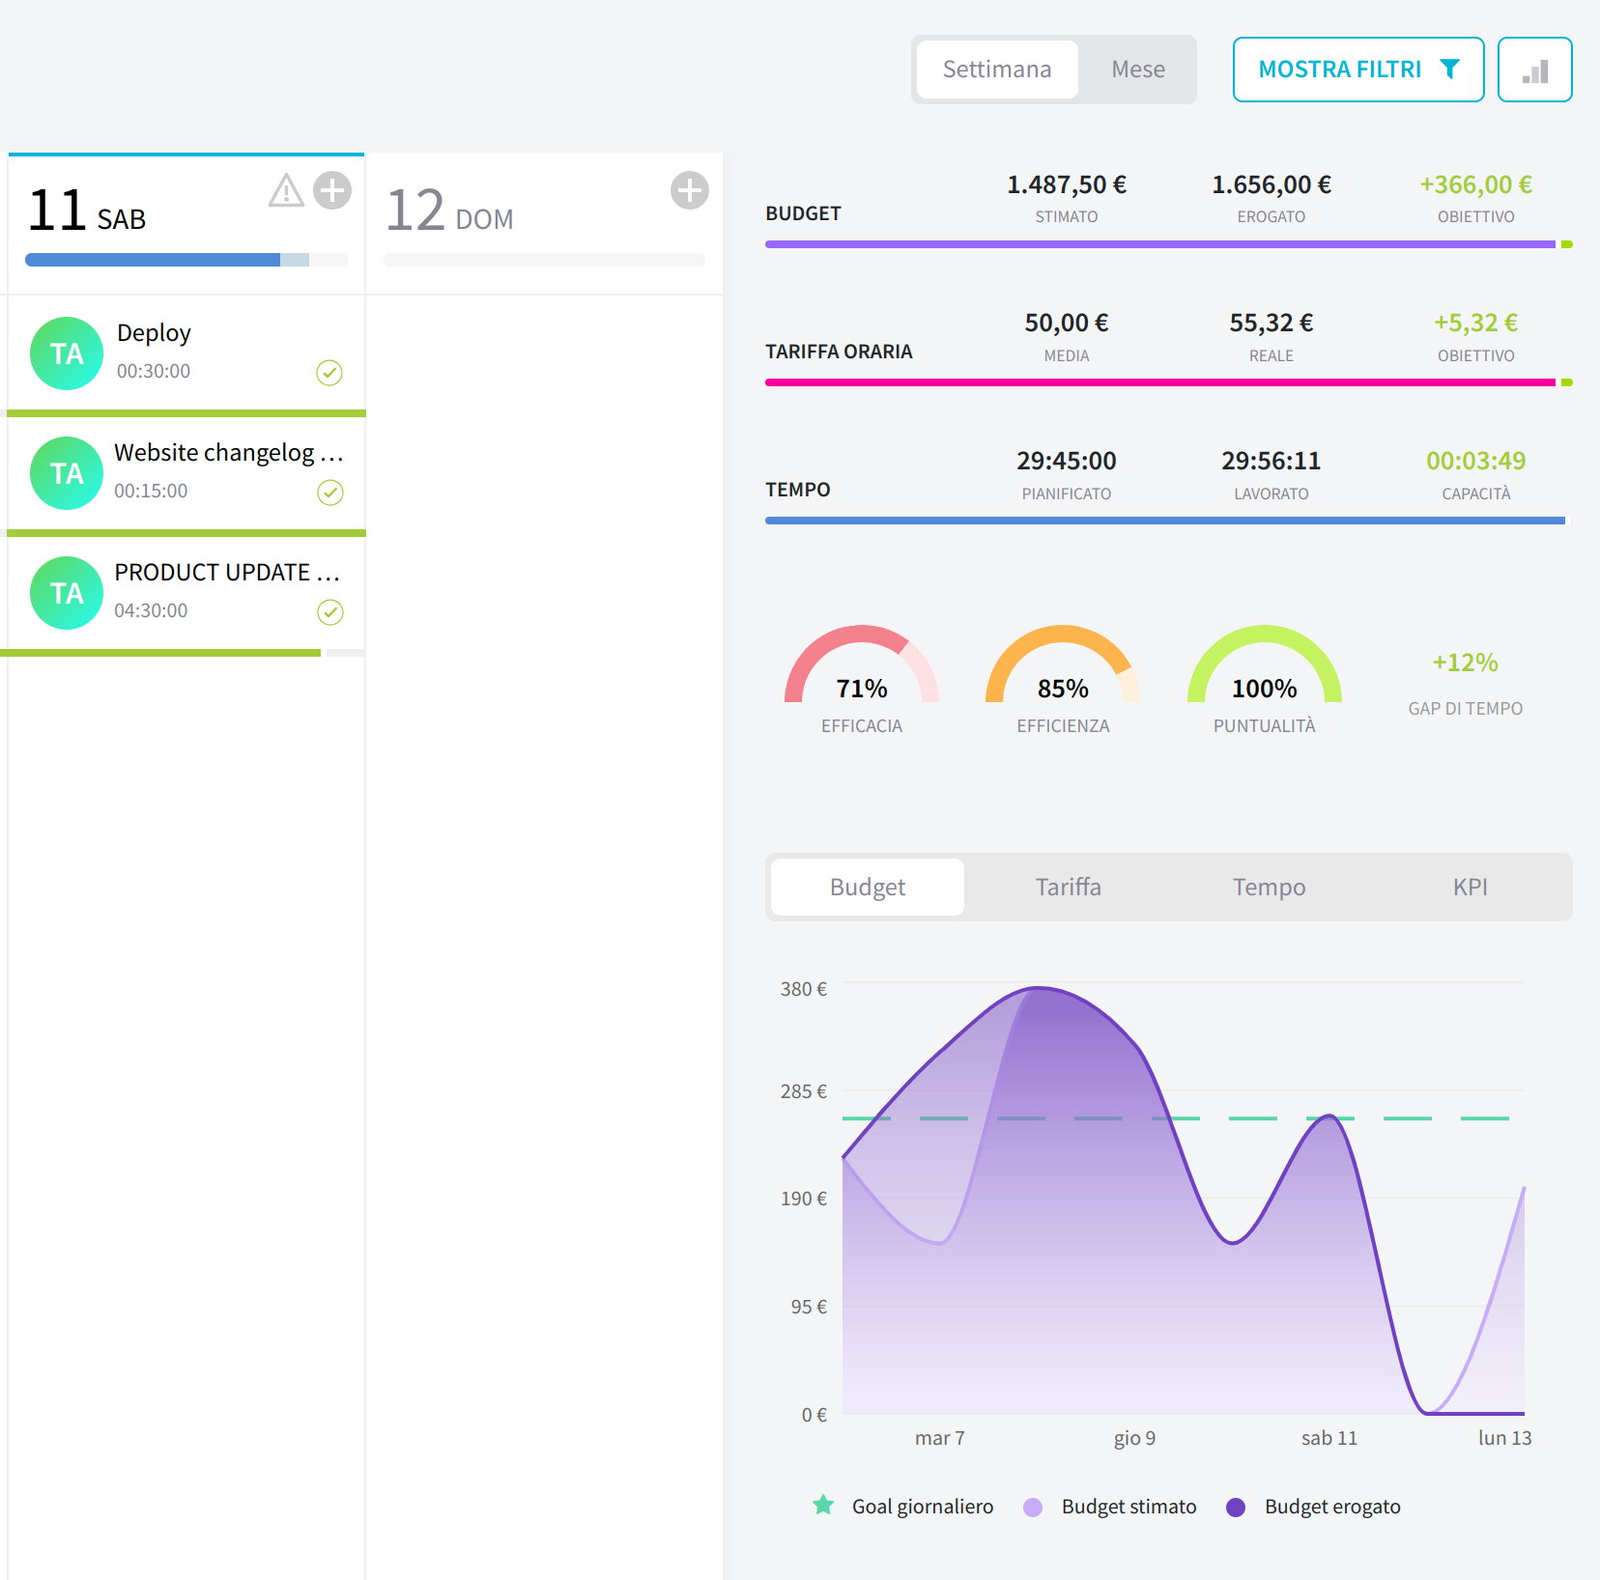Click the +5,32 € OBIETTIVO value

tap(1475, 323)
